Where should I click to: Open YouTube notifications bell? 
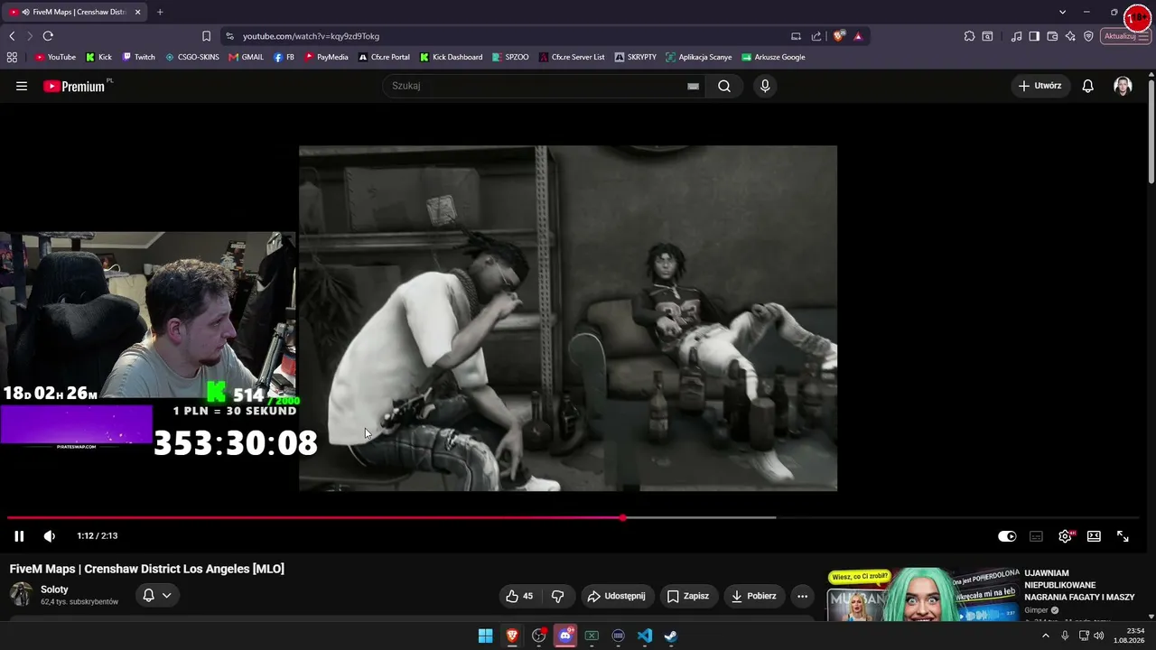coord(1088,86)
